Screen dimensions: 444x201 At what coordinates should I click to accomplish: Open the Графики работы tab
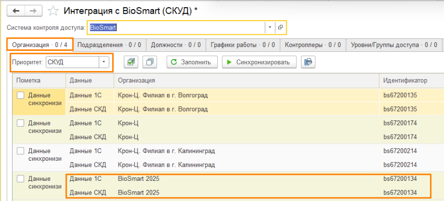(x=242, y=45)
